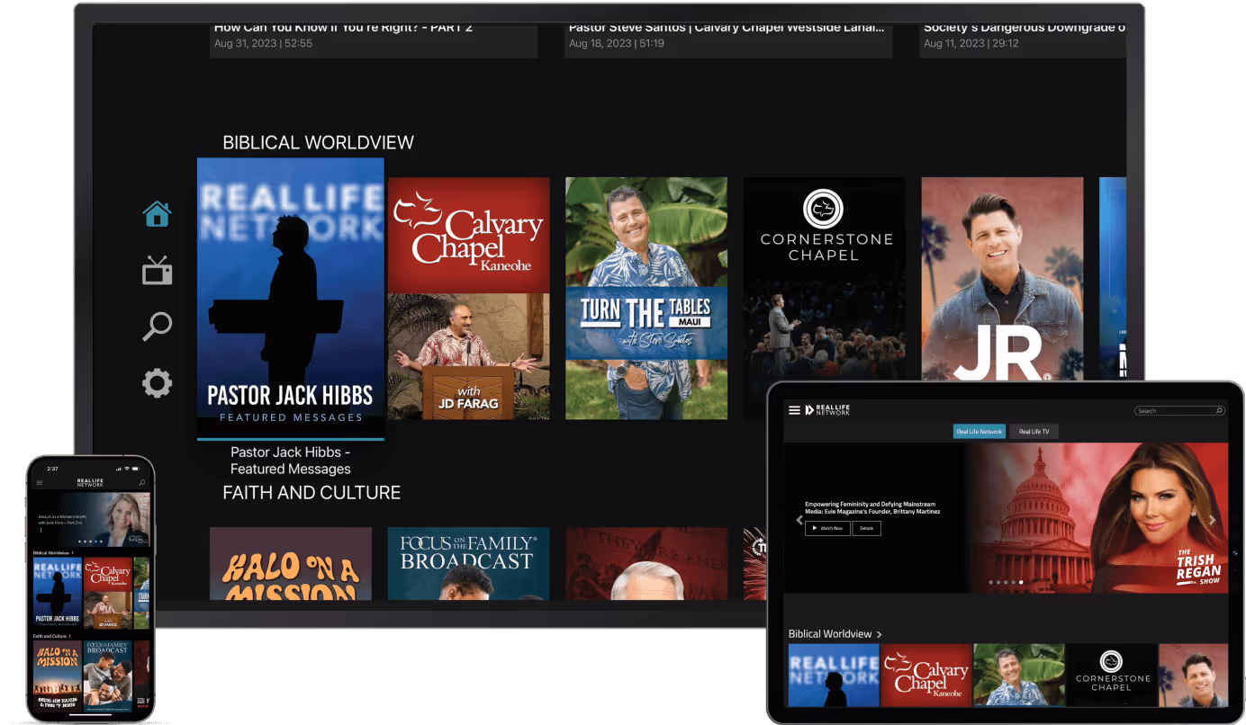Click the Details button on the tablet banner
The image size is (1246, 725).
866,528
